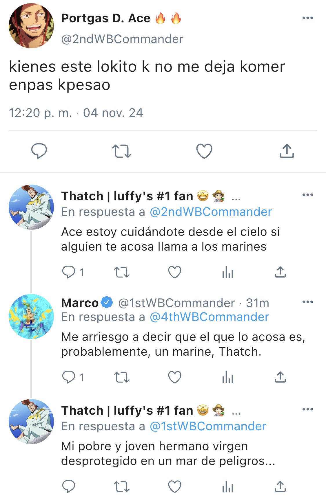Share Ace's main tweet
This screenshot has height=498, width=326.
click(x=287, y=151)
